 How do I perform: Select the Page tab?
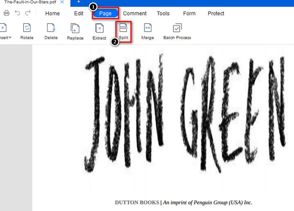[105, 13]
